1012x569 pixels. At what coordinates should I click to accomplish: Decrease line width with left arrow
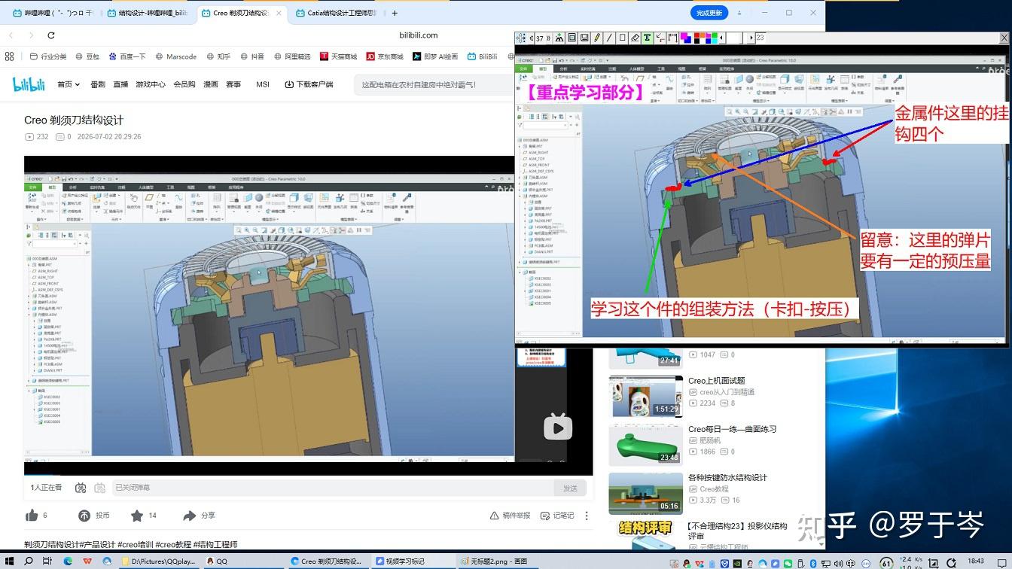pyautogui.click(x=722, y=38)
